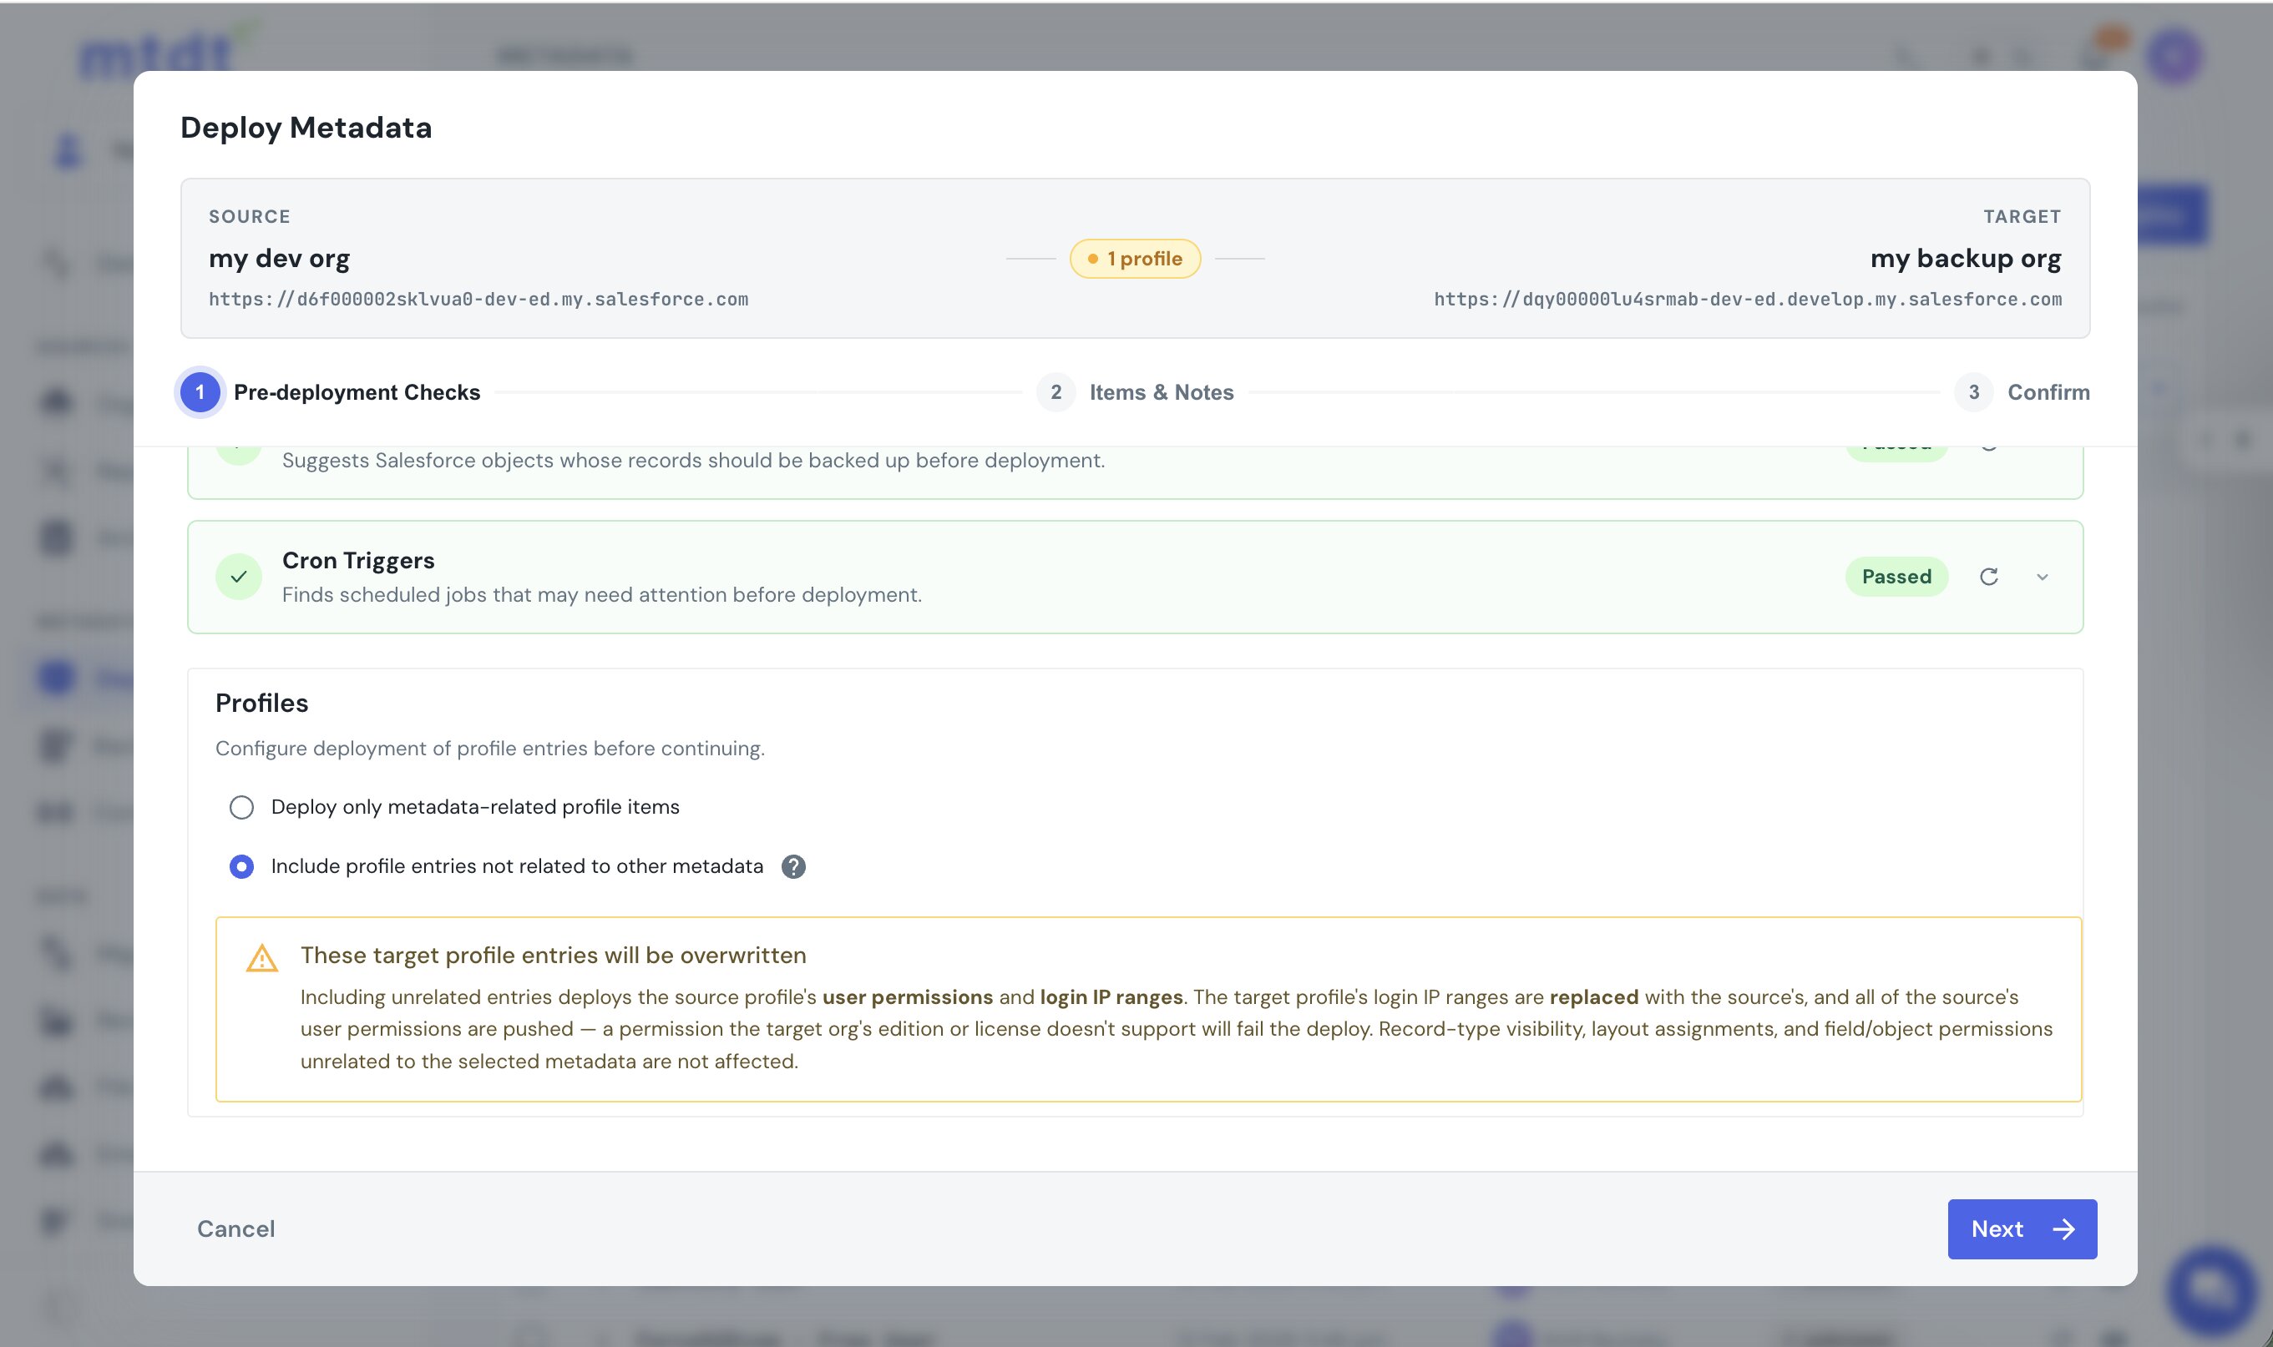Go to step 1 Pre-deployment Checks

click(x=331, y=392)
